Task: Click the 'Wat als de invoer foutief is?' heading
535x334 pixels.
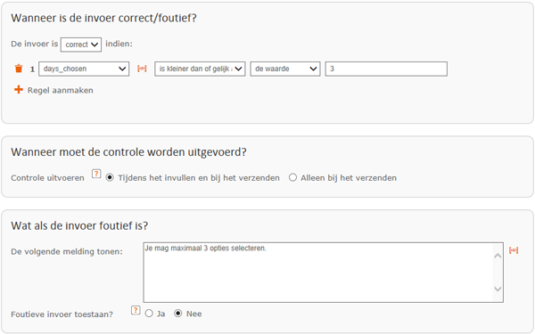Action: point(79,225)
